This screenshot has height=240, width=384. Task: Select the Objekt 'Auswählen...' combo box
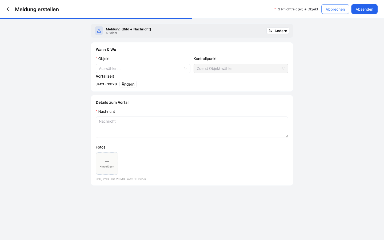click(143, 69)
